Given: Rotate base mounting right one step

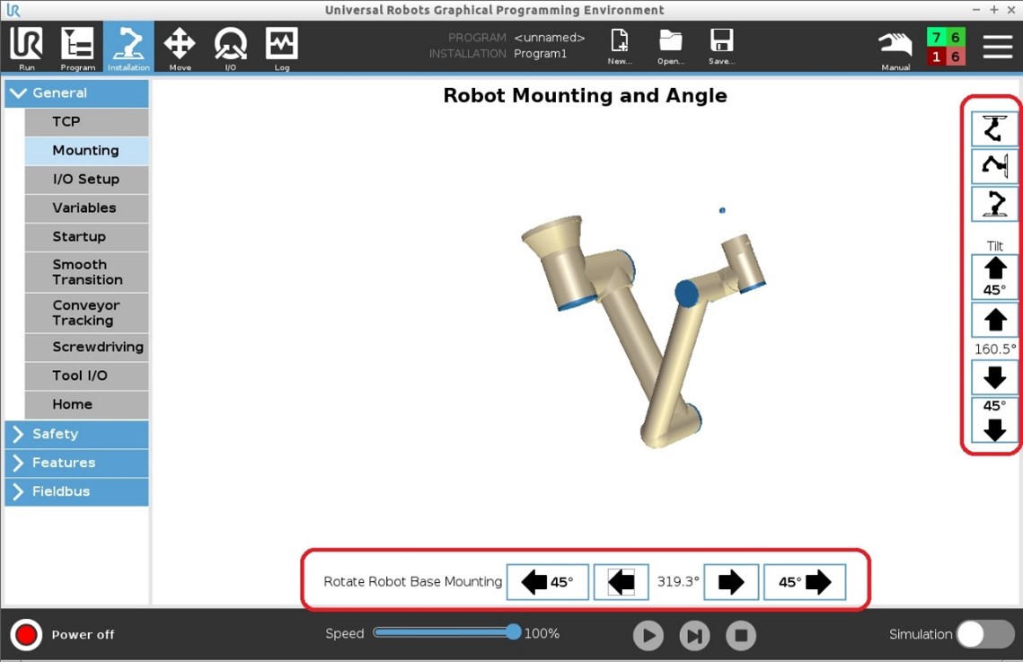Looking at the screenshot, I should (x=731, y=582).
